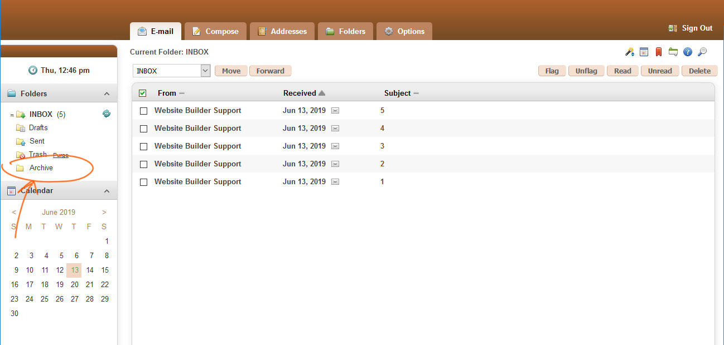Click the envelope icon on message 1 row
724x345 pixels.
335,182
